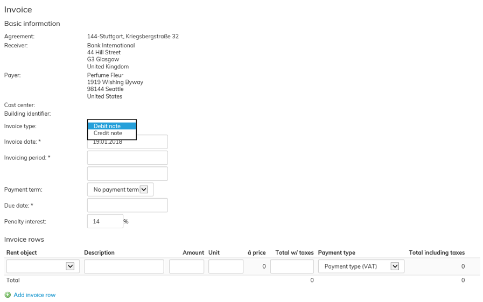Click the invoice row Description input
The width and height of the screenshot is (483, 302).
(124, 266)
